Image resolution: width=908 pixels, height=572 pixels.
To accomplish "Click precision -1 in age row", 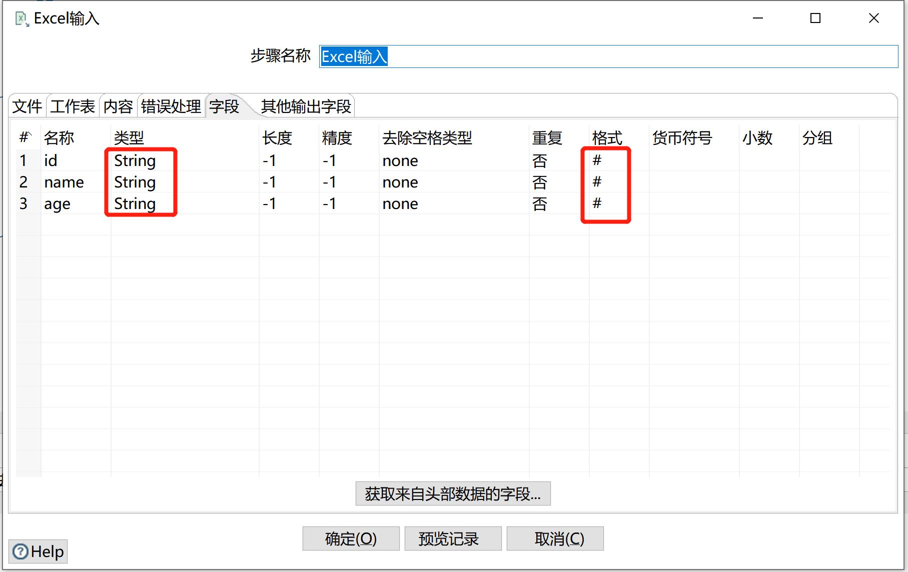I will point(349,203).
